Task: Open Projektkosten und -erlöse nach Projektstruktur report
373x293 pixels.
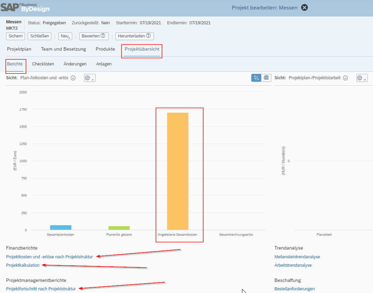Action: 50,257
